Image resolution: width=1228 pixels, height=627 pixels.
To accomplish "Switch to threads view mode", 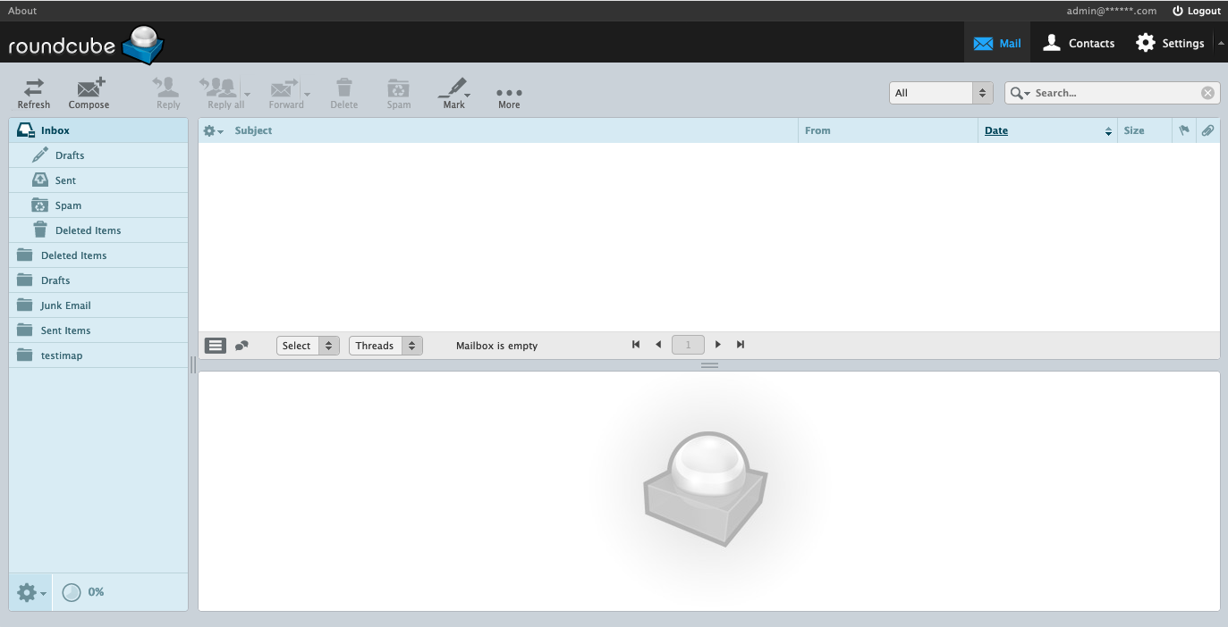I will pyautogui.click(x=241, y=346).
